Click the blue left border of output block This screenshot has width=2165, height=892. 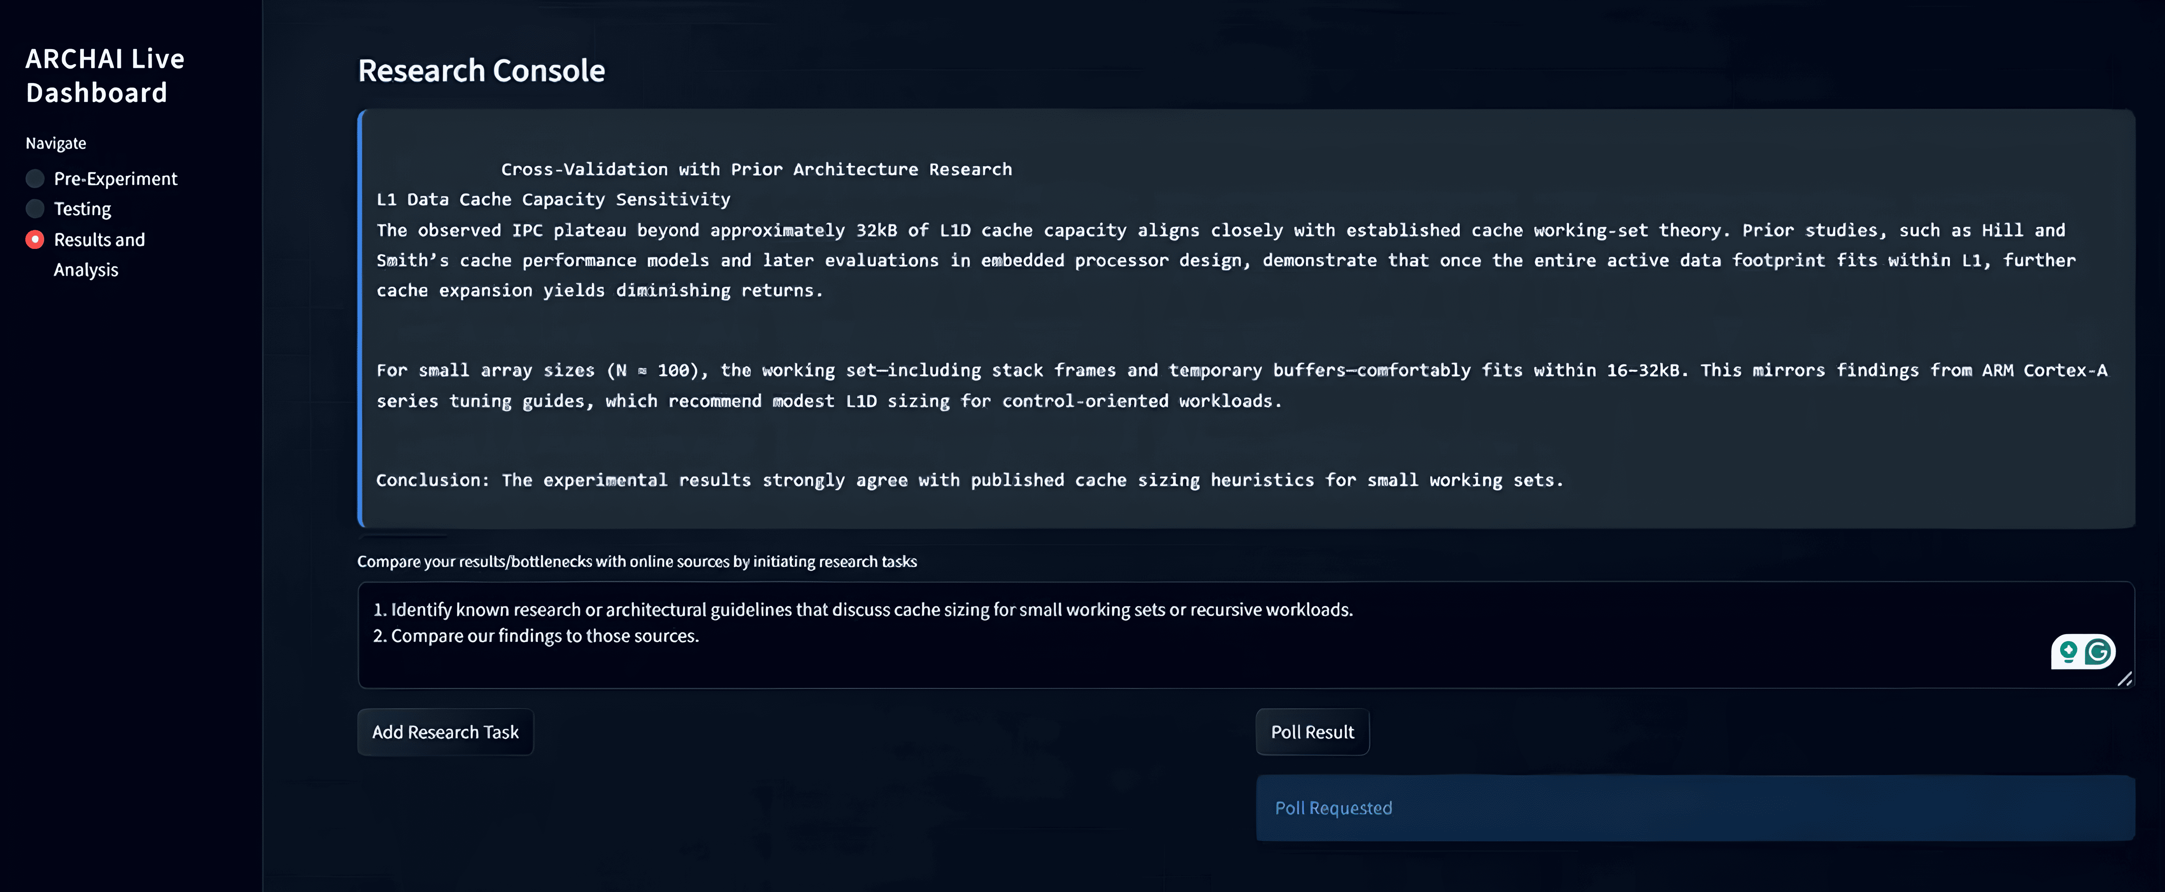coord(361,319)
